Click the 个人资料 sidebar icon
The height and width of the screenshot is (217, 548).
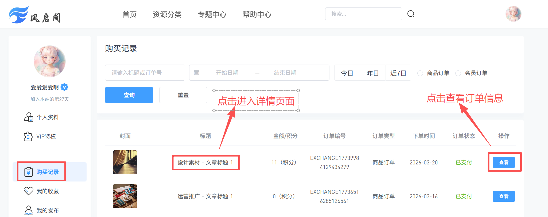point(29,117)
